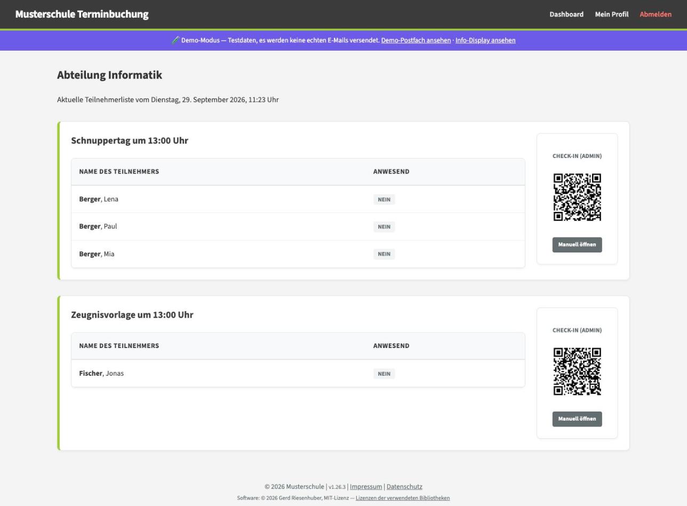This screenshot has height=506, width=687.
Task: Click Abmelden to log out
Action: pyautogui.click(x=656, y=14)
